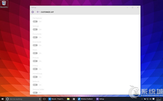Focus the Ask me anything search box
Viewport: 163px width, 101px height.
[x=23, y=99]
